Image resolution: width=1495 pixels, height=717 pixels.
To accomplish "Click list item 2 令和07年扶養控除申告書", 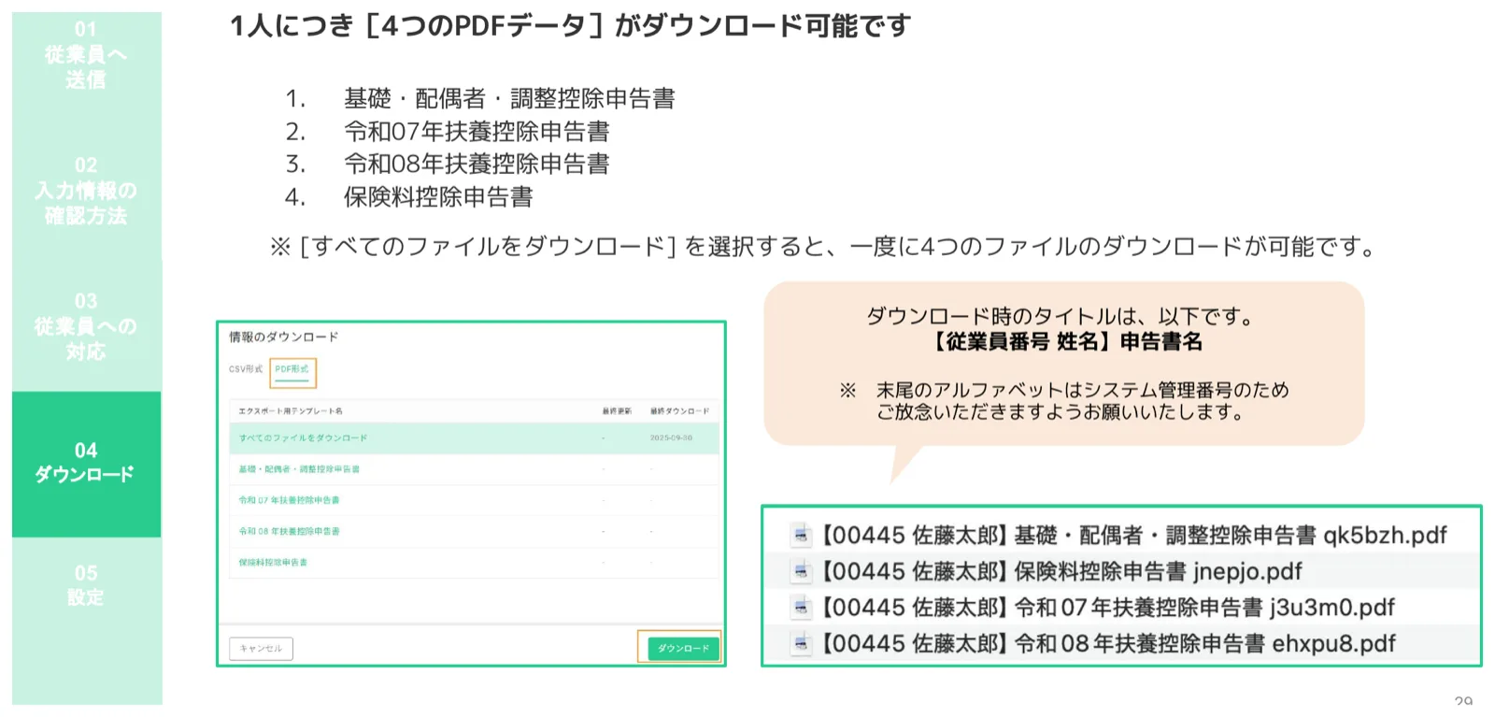I will pos(477,131).
